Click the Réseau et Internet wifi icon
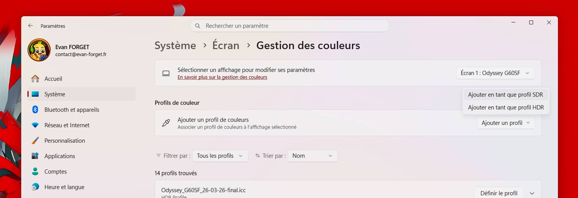Viewport: 578px width, 198px height. [x=35, y=125]
